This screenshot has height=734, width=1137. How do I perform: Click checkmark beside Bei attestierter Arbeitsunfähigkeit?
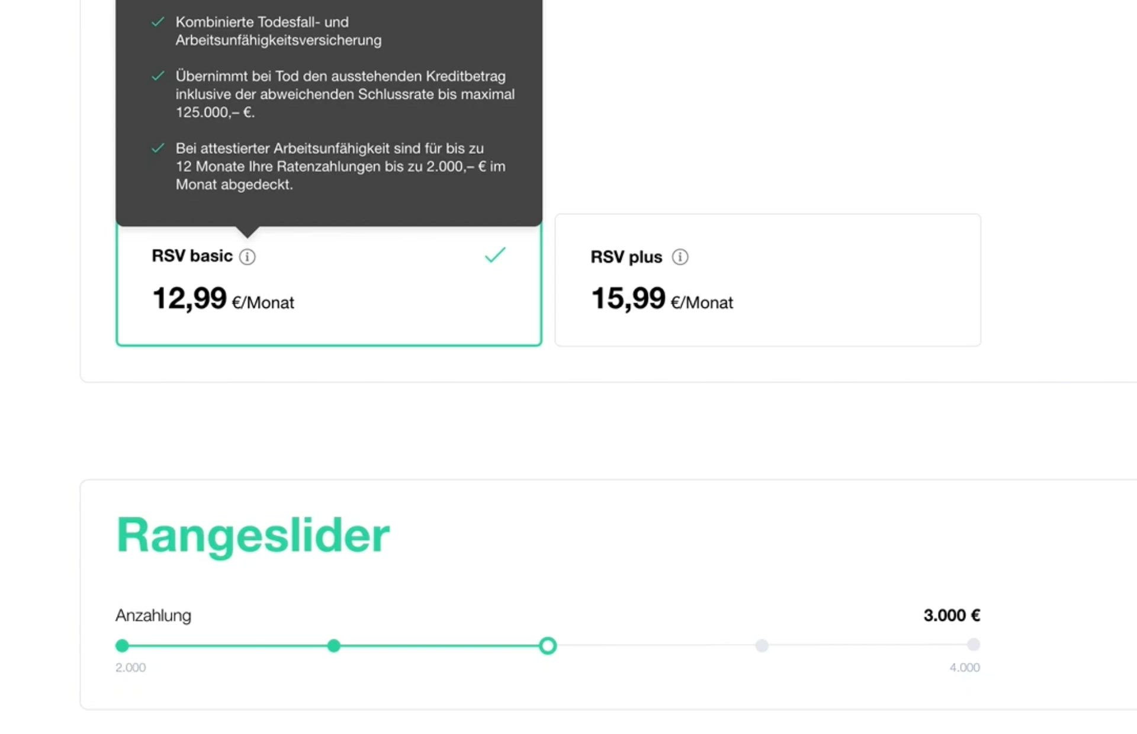[x=158, y=149]
